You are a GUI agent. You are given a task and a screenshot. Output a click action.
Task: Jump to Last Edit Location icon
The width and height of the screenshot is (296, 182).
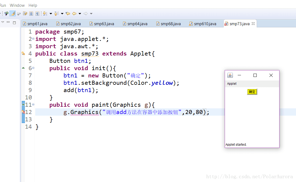(x=68, y=14)
